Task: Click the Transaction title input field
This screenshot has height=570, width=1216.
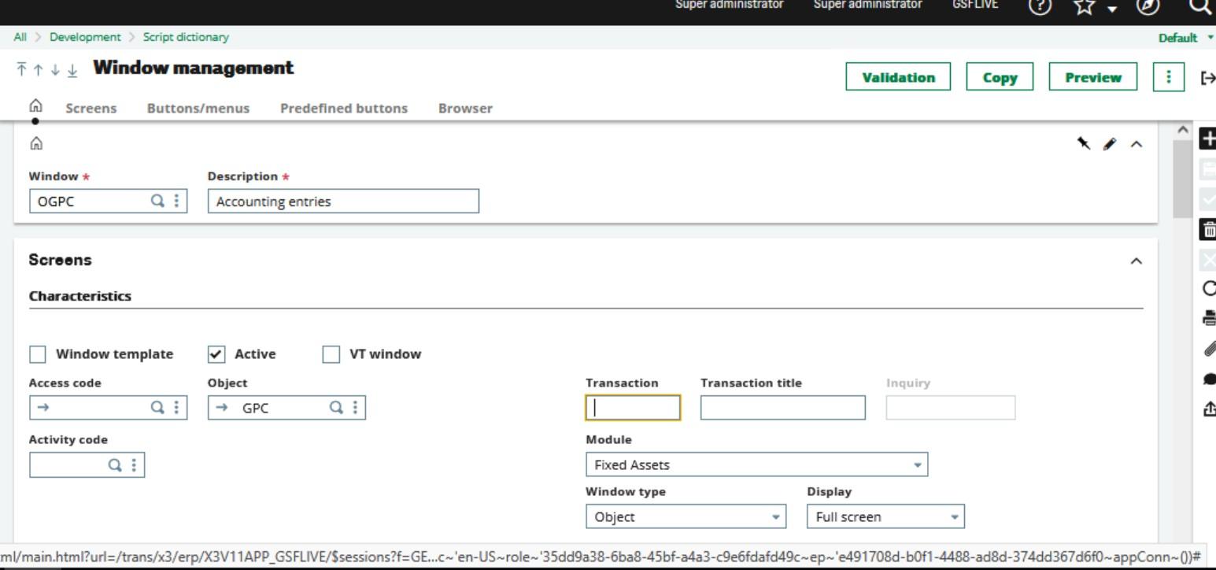Action: (x=782, y=408)
